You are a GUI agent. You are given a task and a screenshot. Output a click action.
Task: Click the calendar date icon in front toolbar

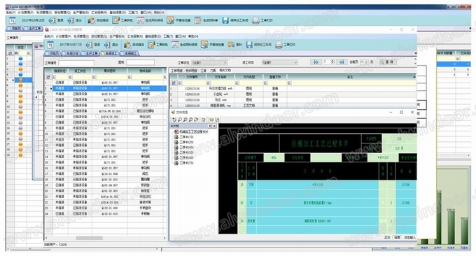(x=50, y=45)
